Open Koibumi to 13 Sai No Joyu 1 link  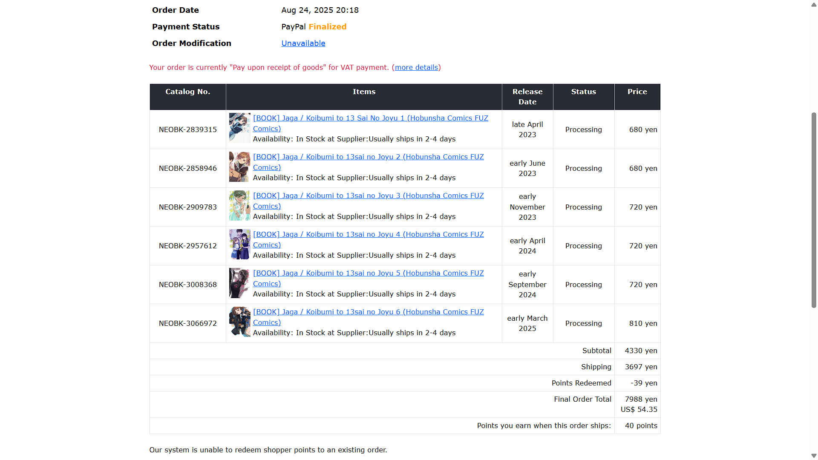(370, 118)
